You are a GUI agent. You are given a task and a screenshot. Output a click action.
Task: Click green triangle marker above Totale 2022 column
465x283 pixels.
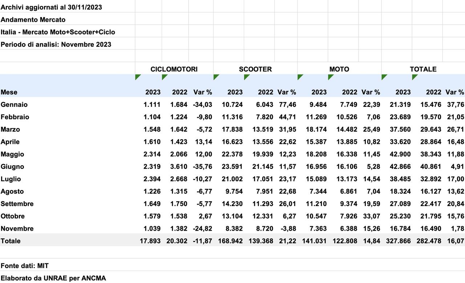(414, 76)
